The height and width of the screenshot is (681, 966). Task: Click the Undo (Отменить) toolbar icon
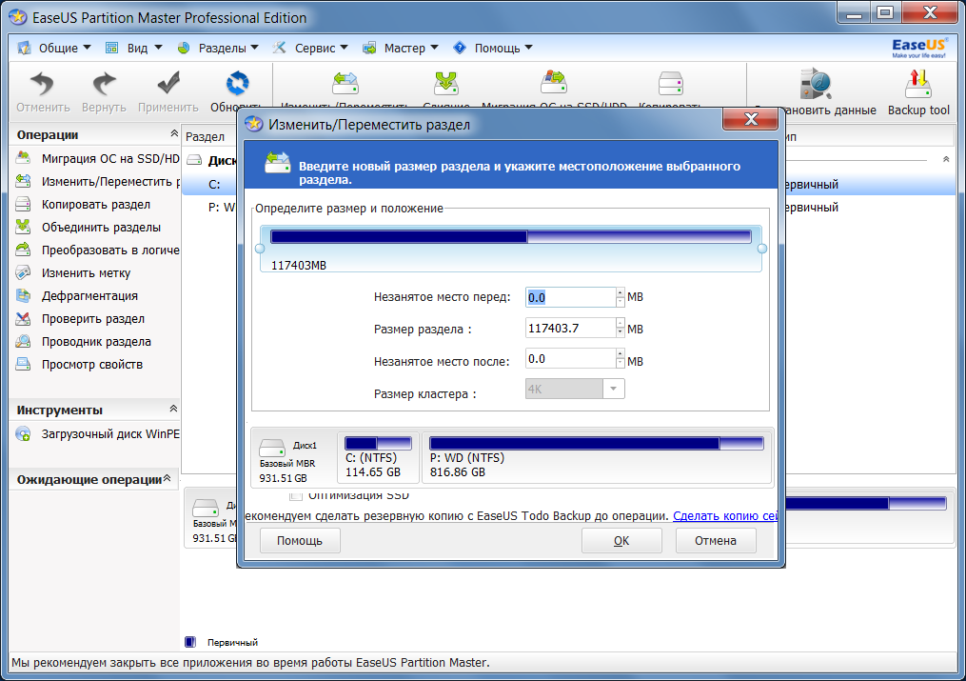43,84
